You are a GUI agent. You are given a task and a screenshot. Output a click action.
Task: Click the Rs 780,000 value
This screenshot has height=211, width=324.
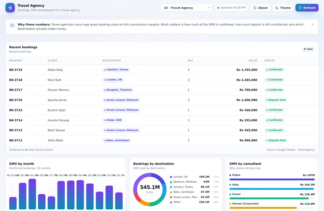coord(249,90)
